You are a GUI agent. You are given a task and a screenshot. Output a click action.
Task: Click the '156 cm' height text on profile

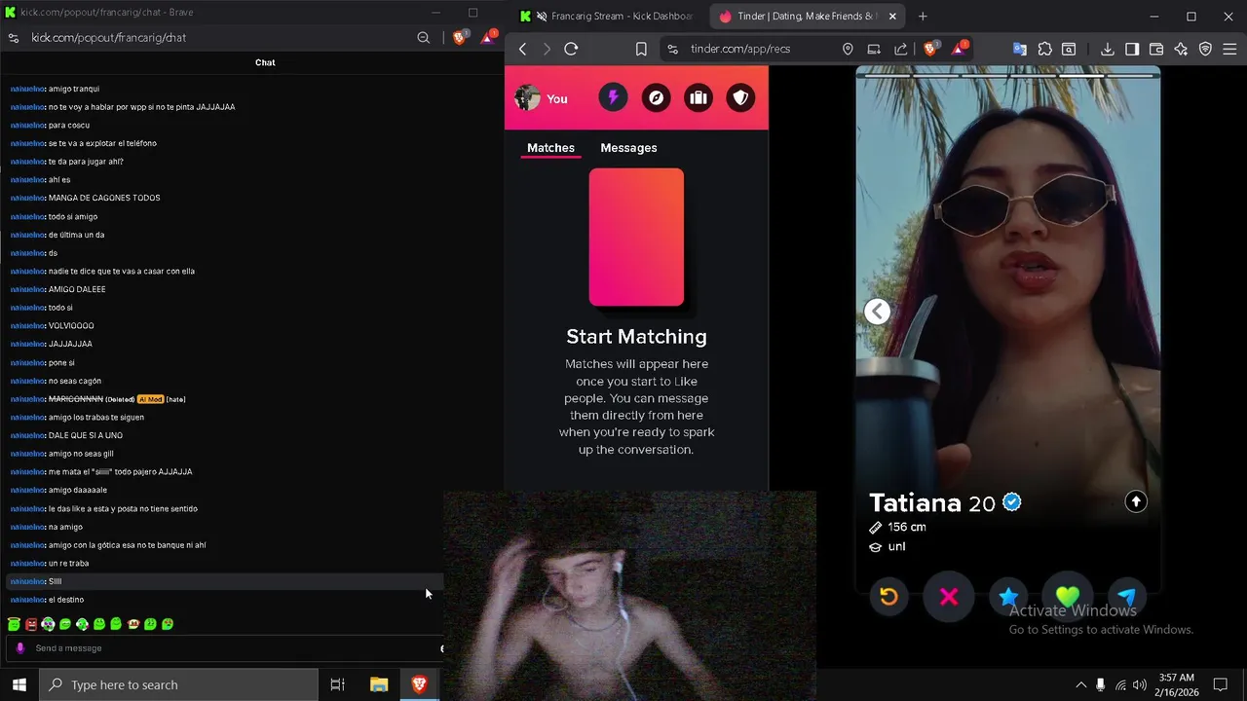pos(907,527)
